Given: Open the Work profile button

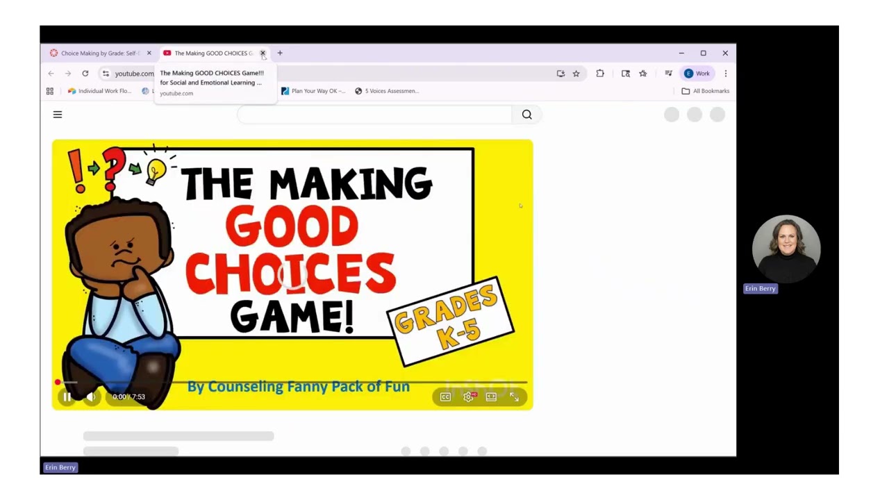Looking at the screenshot, I should pos(698,74).
